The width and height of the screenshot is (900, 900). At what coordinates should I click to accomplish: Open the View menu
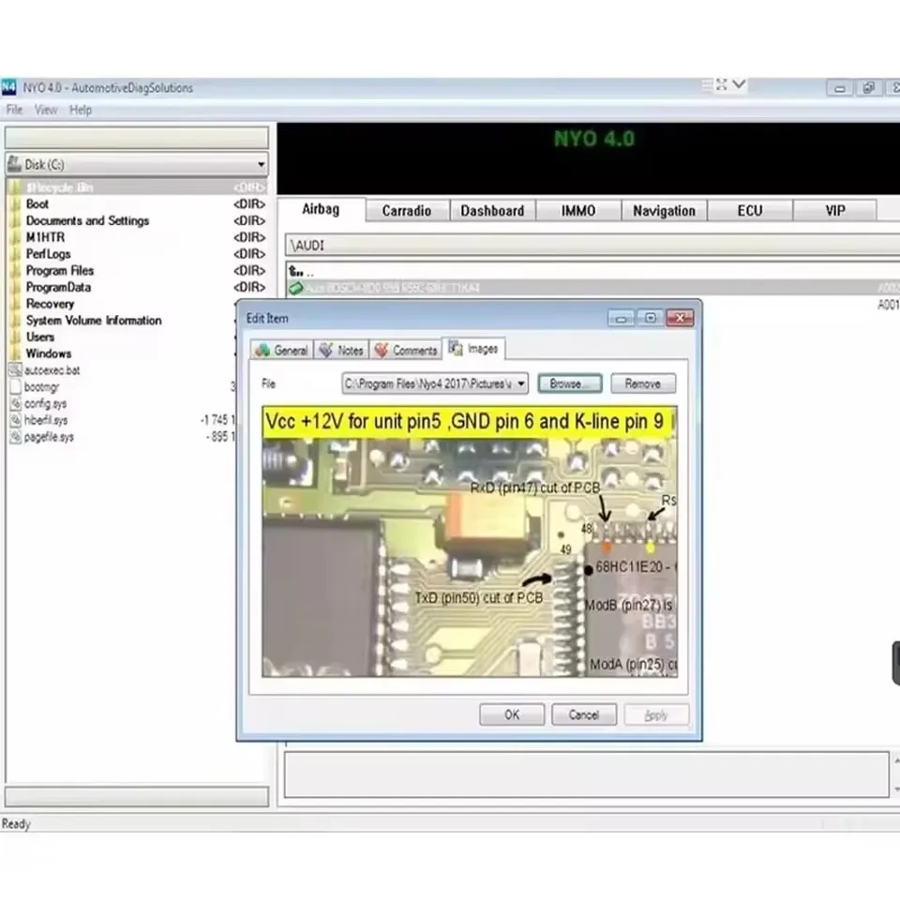pyautogui.click(x=46, y=110)
